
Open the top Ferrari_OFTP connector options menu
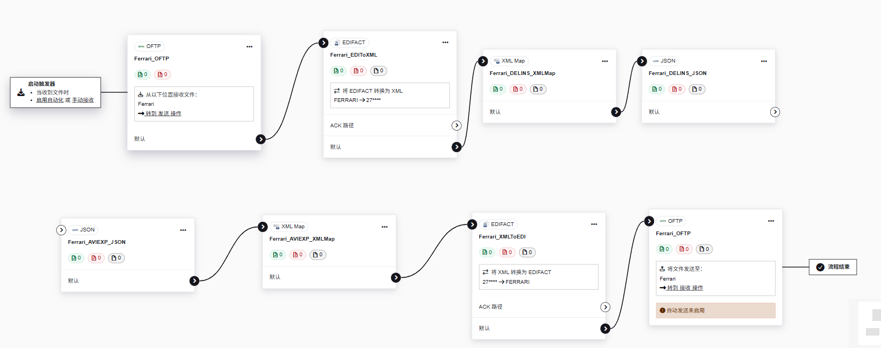click(249, 47)
